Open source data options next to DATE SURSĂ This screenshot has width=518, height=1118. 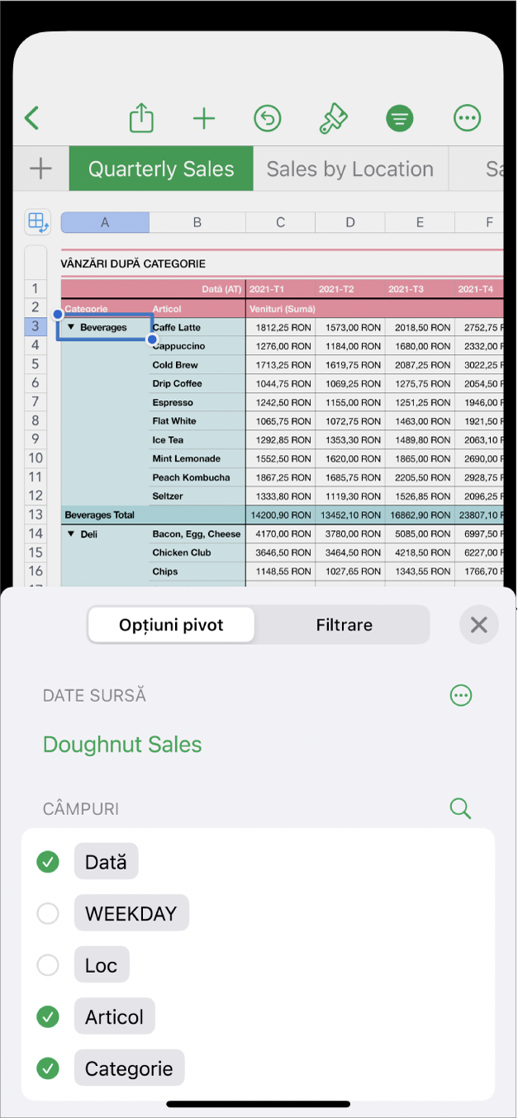(461, 695)
